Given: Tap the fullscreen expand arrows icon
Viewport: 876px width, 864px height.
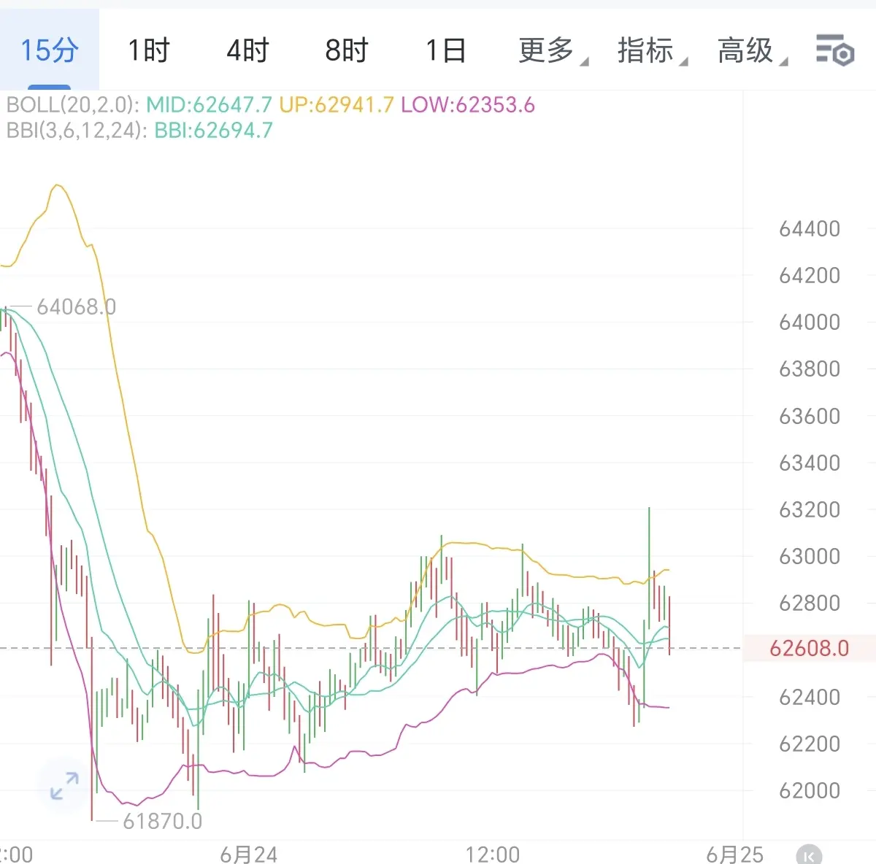Looking at the screenshot, I should pos(64,785).
